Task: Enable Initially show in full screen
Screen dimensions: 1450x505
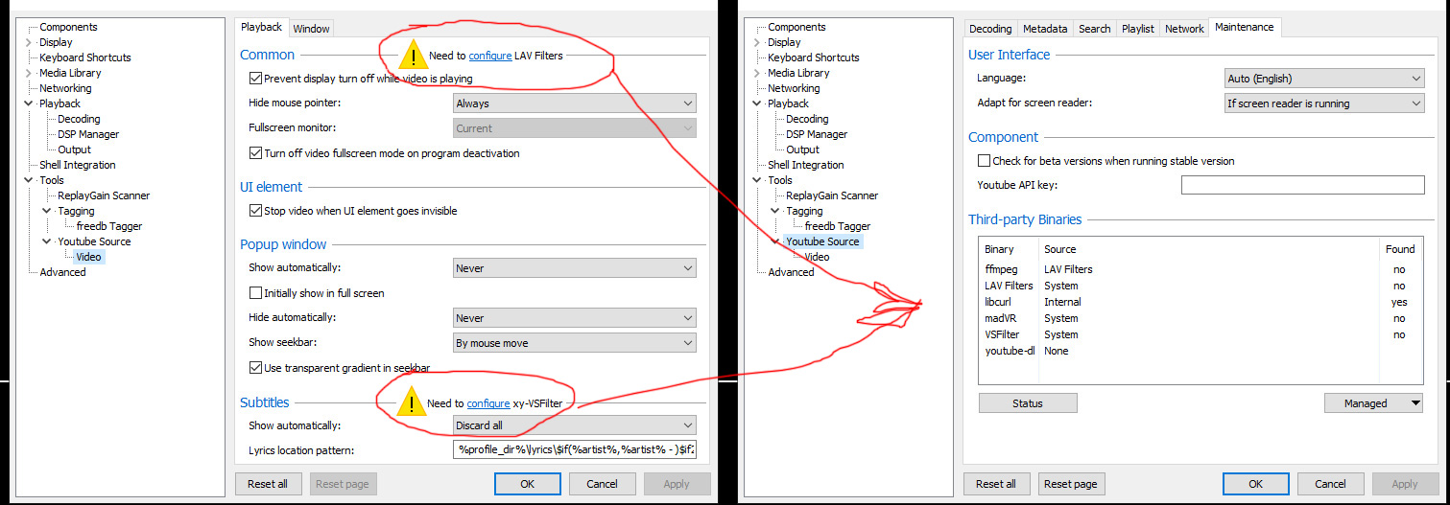Action: click(x=255, y=293)
